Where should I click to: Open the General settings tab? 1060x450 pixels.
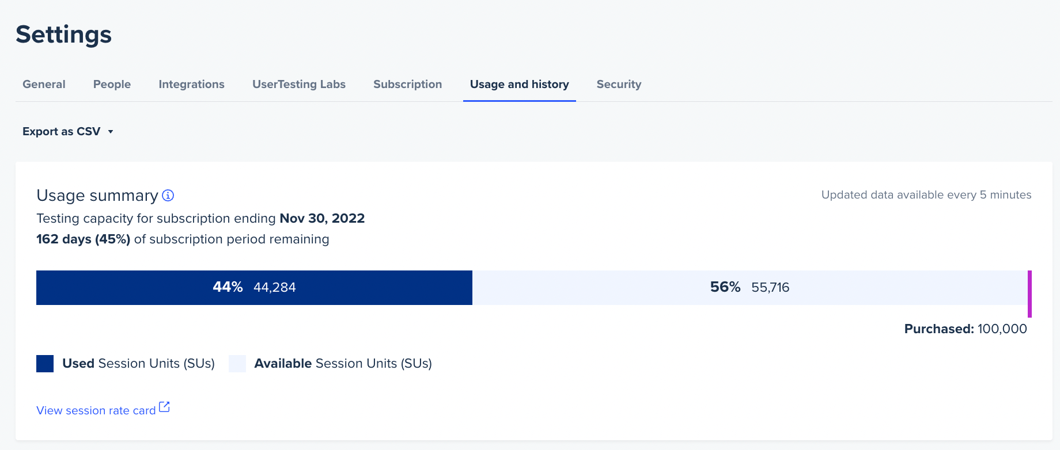click(44, 85)
